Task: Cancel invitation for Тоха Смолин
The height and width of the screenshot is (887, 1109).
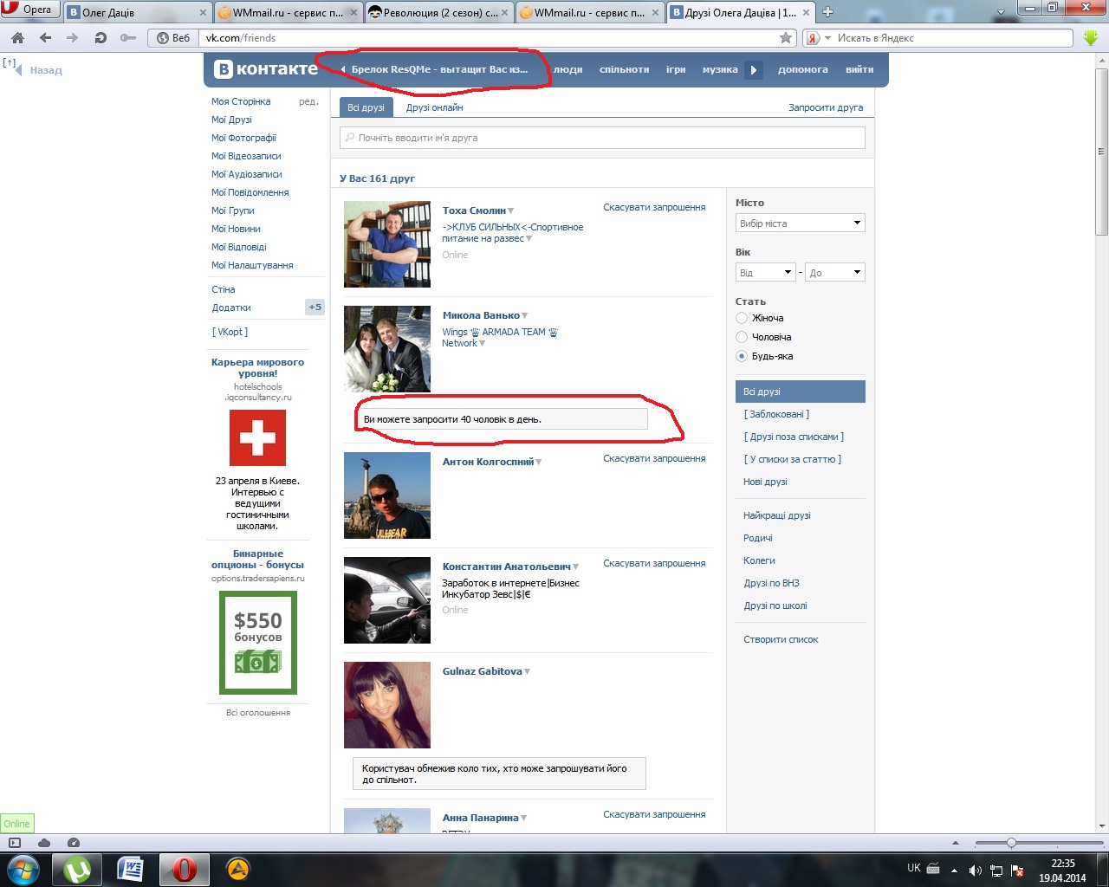Action: 654,208
